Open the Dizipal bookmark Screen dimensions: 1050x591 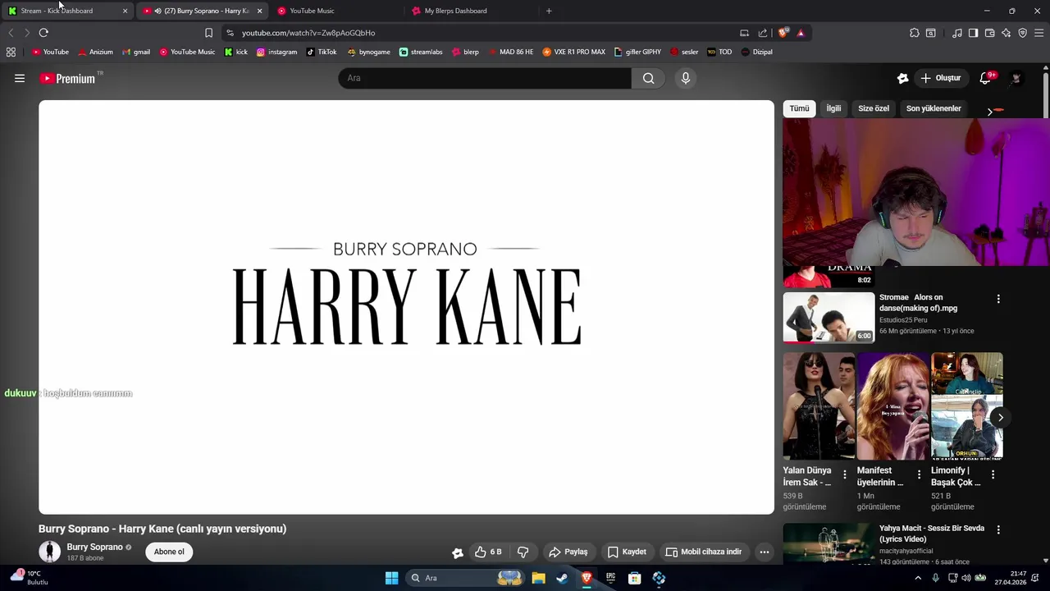coord(756,52)
